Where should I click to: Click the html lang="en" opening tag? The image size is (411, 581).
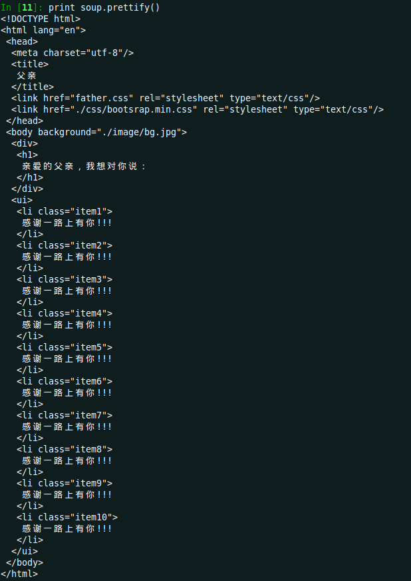pyautogui.click(x=43, y=30)
